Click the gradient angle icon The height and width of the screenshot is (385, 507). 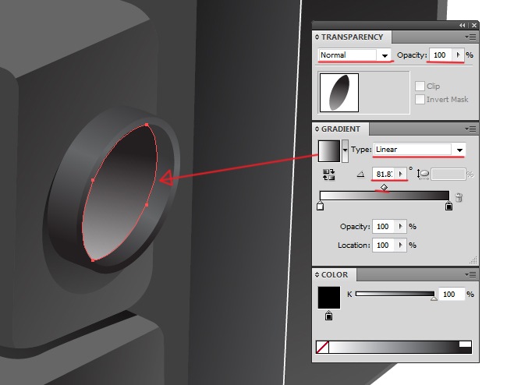tap(360, 175)
